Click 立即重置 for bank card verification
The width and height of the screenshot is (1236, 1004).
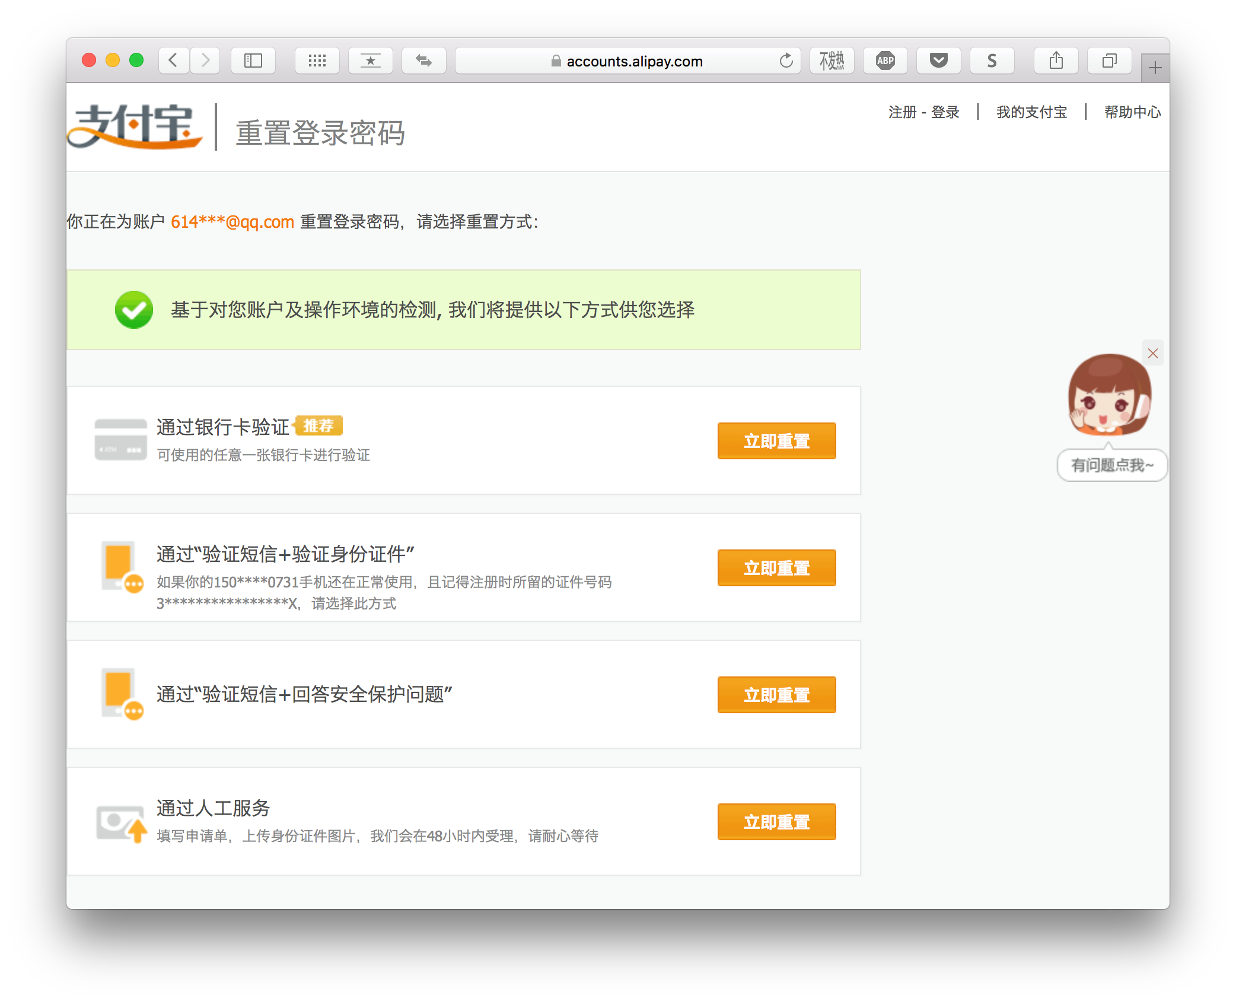point(777,441)
